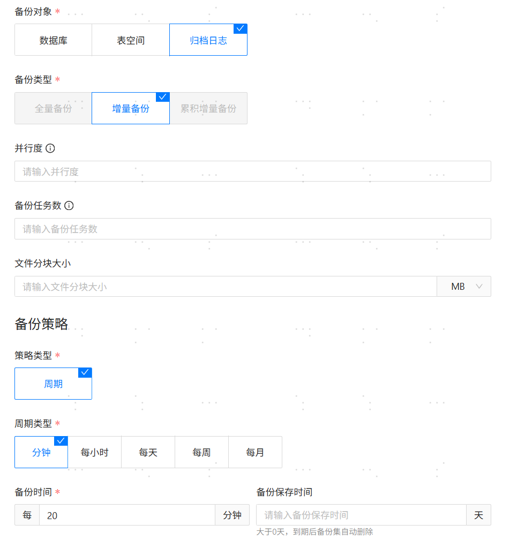Click the info icon beside 并行度

(x=50, y=148)
